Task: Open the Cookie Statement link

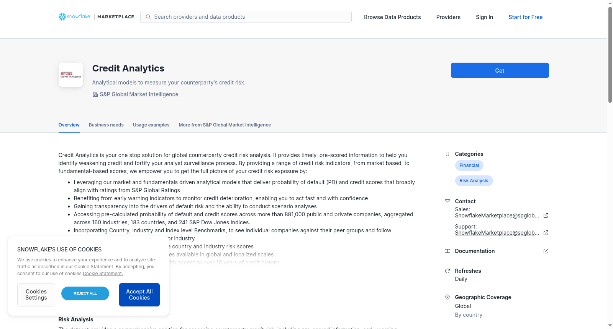Action: [x=103, y=274]
